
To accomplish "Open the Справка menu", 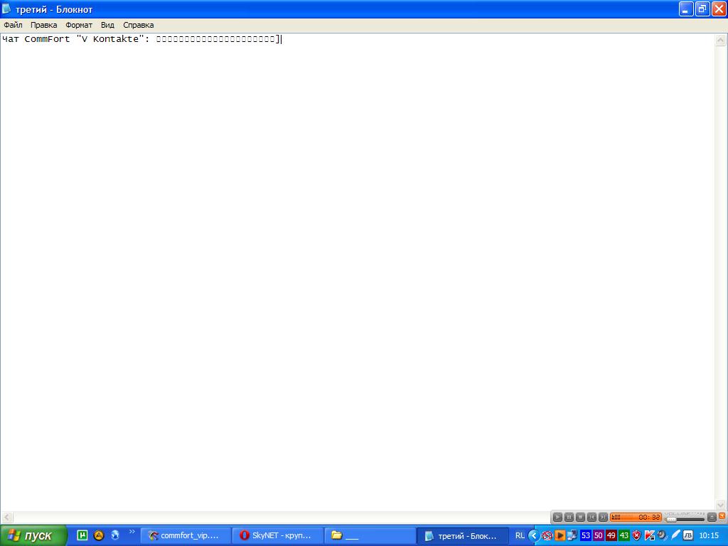I will [x=138, y=25].
